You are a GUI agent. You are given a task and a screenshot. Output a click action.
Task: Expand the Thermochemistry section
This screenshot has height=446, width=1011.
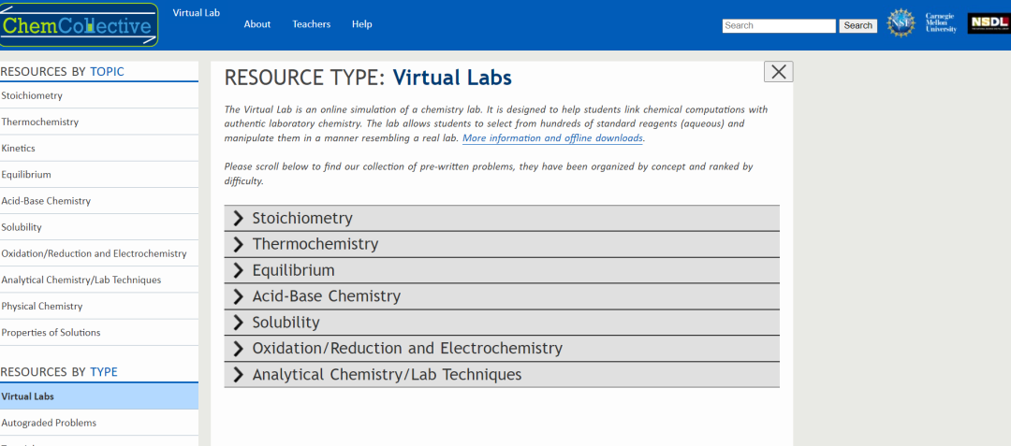point(502,245)
